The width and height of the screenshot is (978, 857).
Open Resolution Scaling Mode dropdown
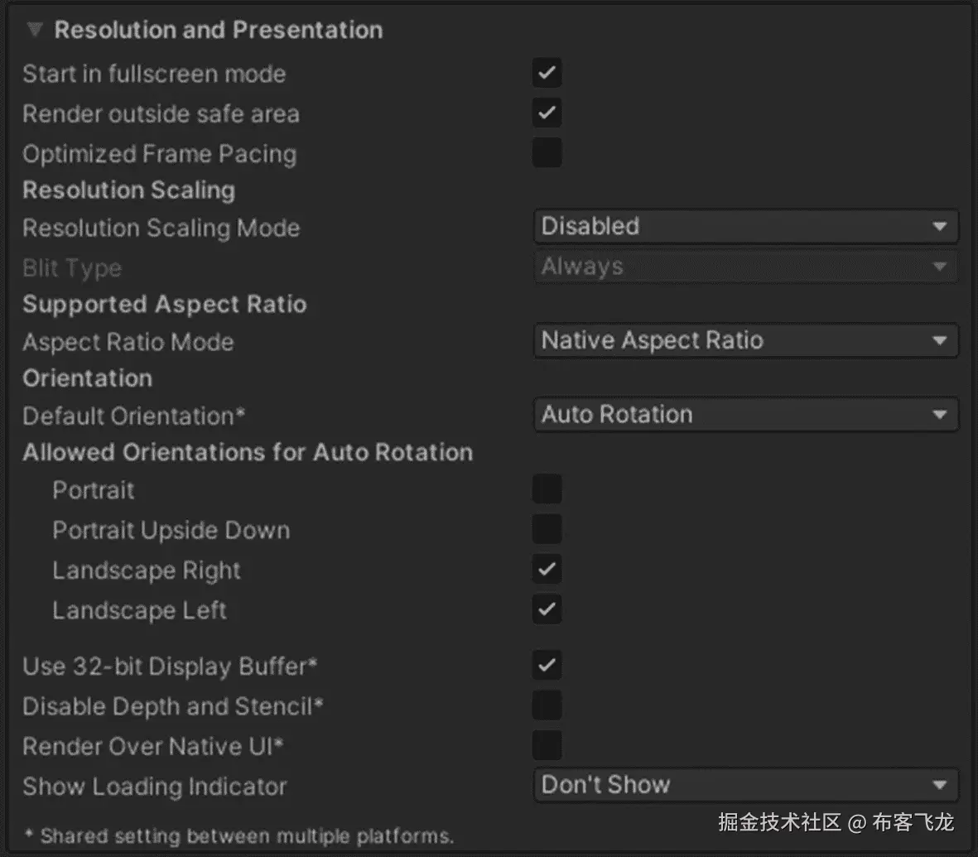[x=745, y=226]
